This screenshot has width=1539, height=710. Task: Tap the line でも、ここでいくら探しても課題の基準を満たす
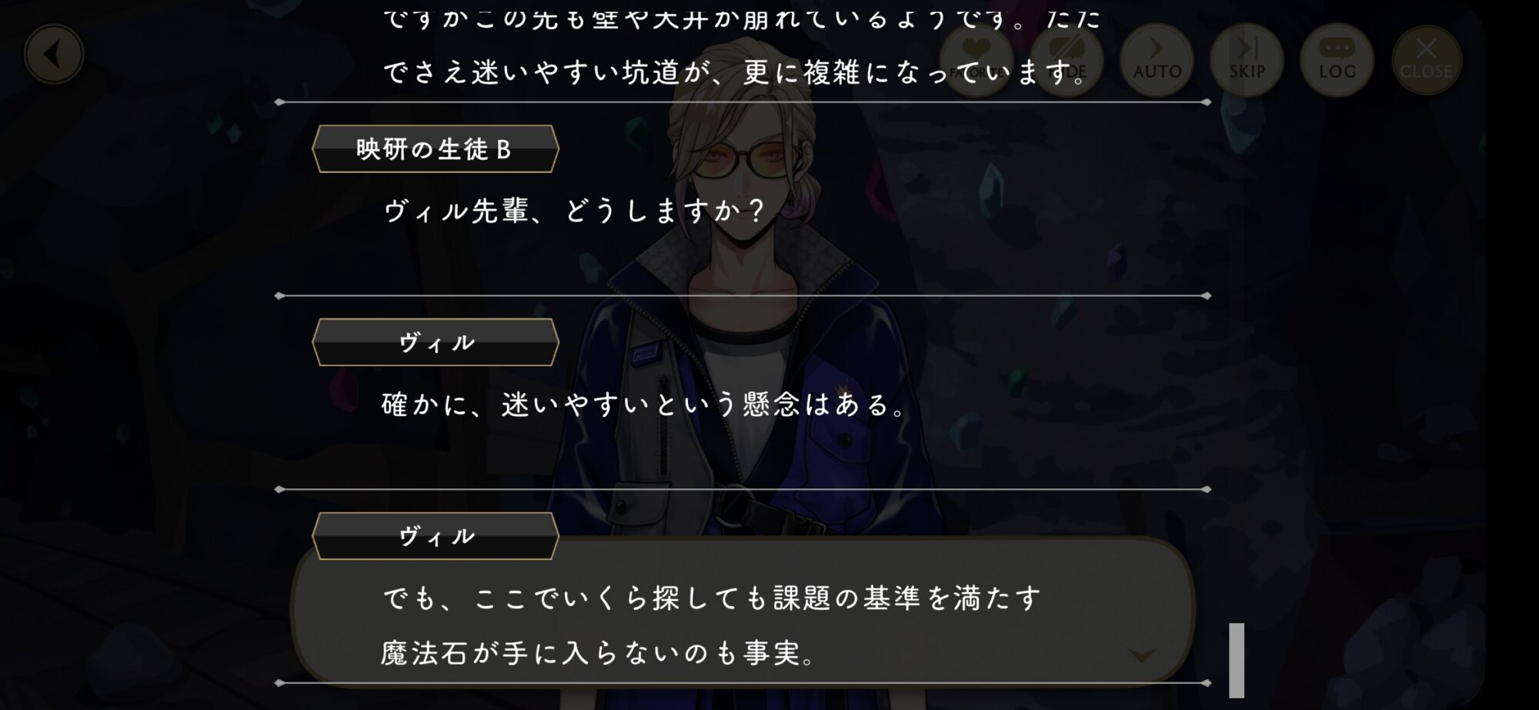713,598
